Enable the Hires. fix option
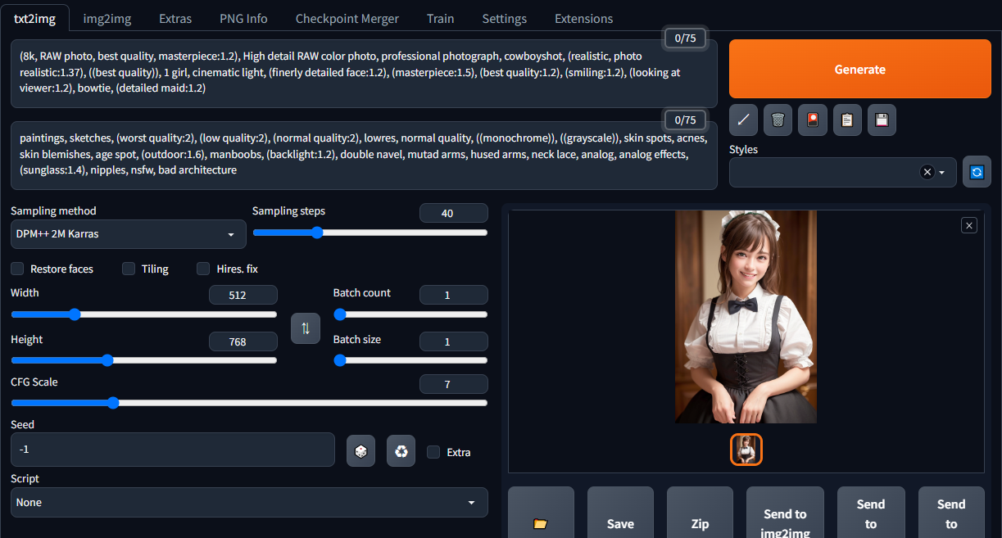Screen dimensions: 1002x538 tap(203, 269)
